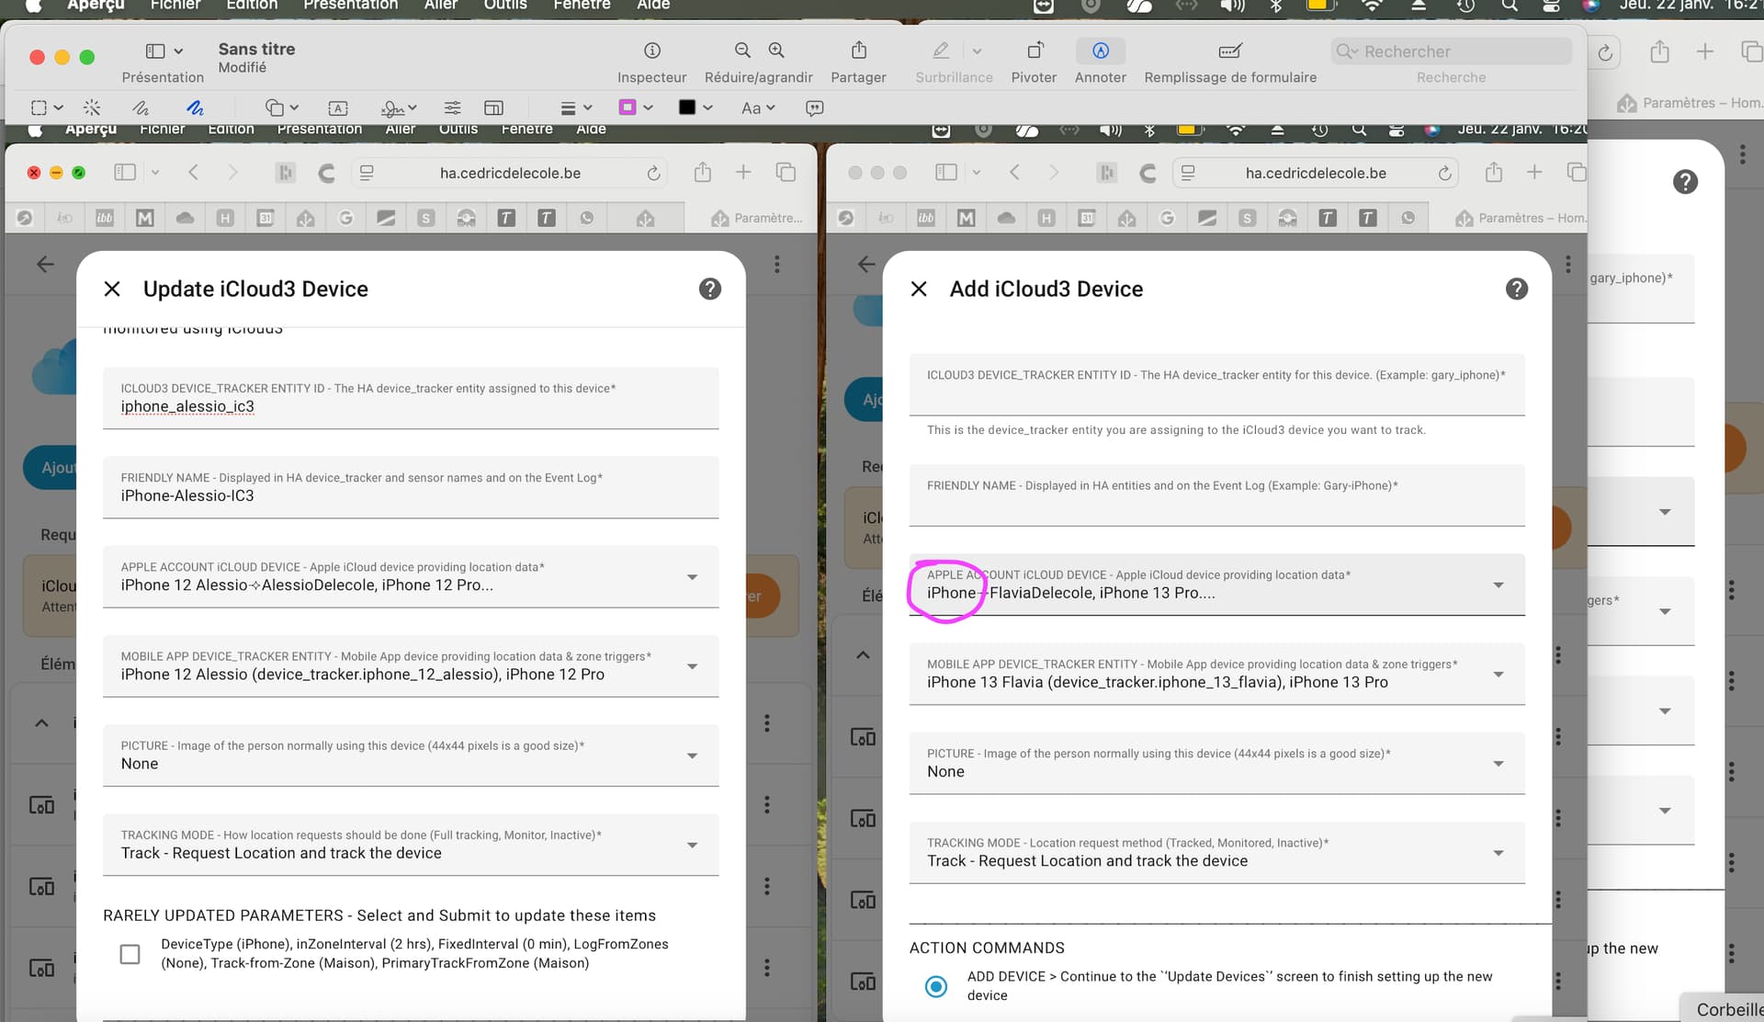This screenshot has height=1022, width=1764.
Task: Open the Fichier menu
Action: [175, 5]
